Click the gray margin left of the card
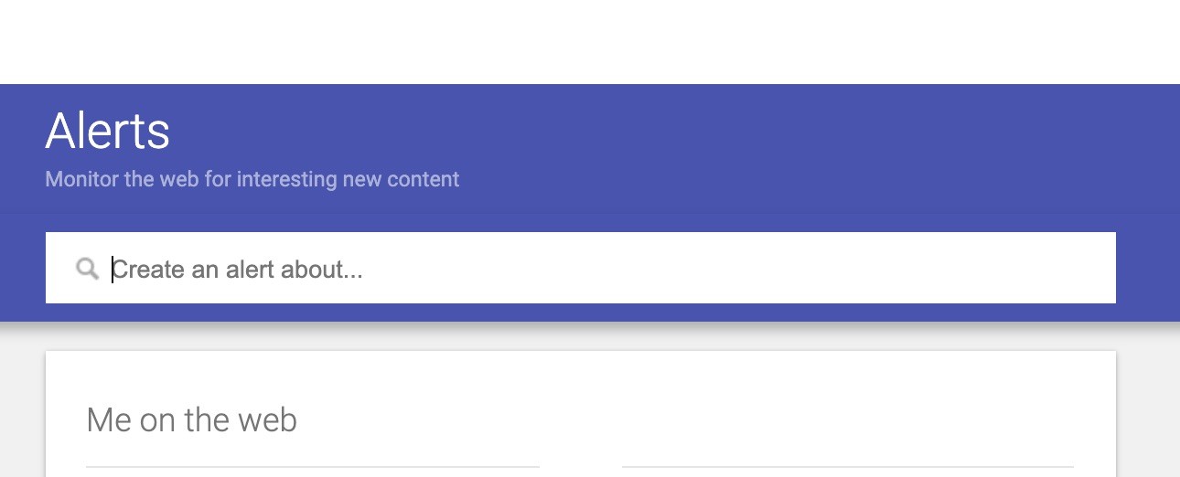The height and width of the screenshot is (477, 1180). coord(22,411)
